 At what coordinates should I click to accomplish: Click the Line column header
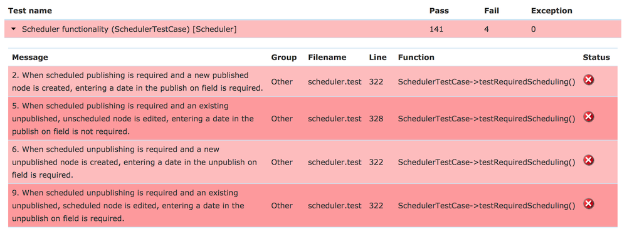pos(377,57)
